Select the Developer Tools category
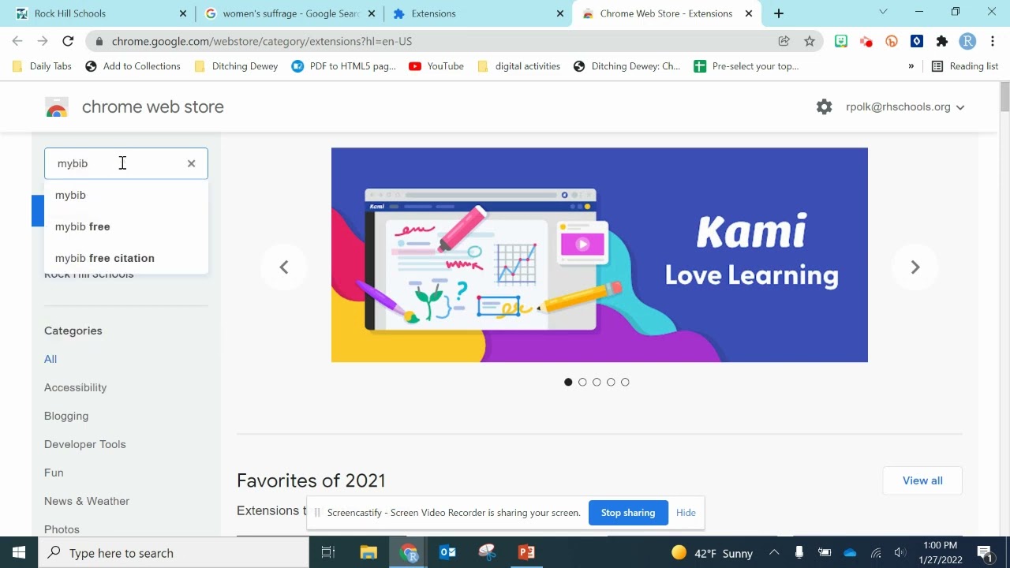The height and width of the screenshot is (568, 1010). pyautogui.click(x=85, y=444)
